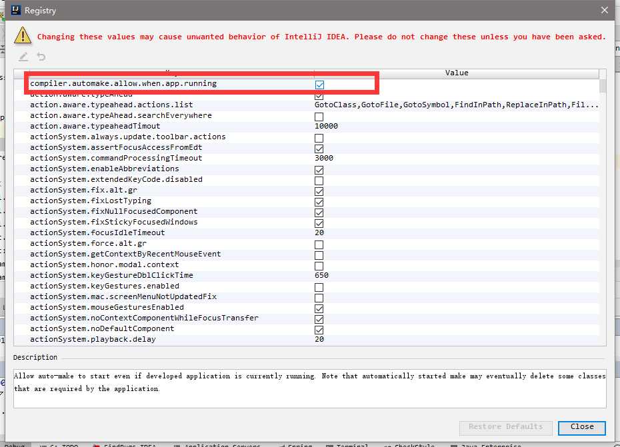620x447 pixels.
Task: Click the Restore Defaults button
Action: [506, 428]
